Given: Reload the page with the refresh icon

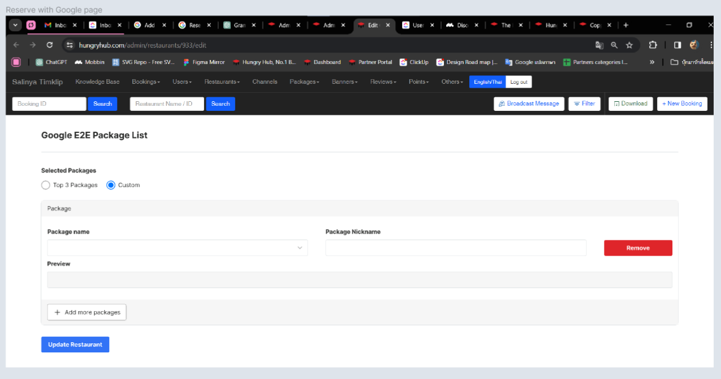Looking at the screenshot, I should click(x=50, y=45).
